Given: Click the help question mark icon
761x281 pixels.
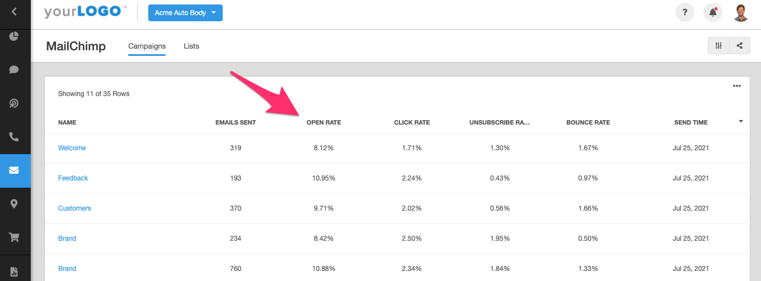Looking at the screenshot, I should tap(685, 12).
